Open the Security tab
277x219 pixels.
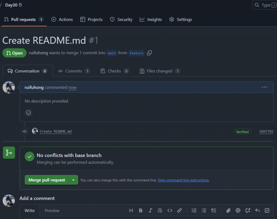point(121,19)
